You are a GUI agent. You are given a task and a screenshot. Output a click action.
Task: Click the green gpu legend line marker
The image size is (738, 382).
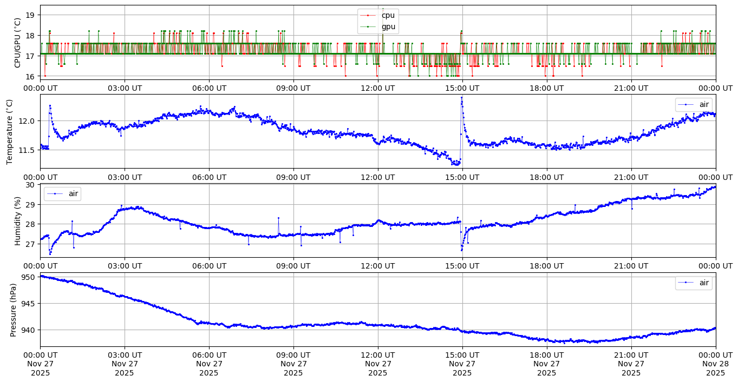click(368, 26)
